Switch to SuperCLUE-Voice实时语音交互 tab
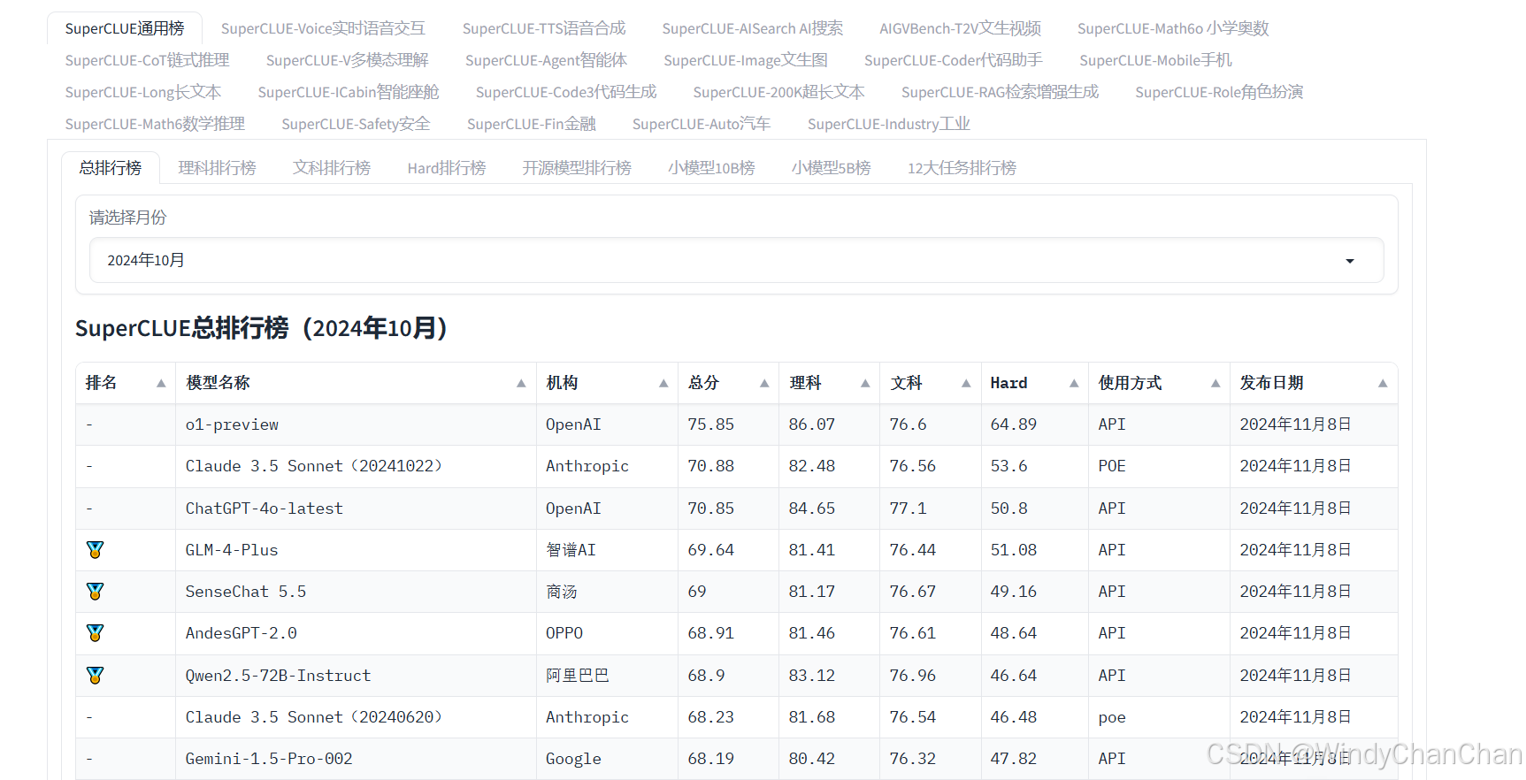The width and height of the screenshot is (1526, 780). coord(323,28)
